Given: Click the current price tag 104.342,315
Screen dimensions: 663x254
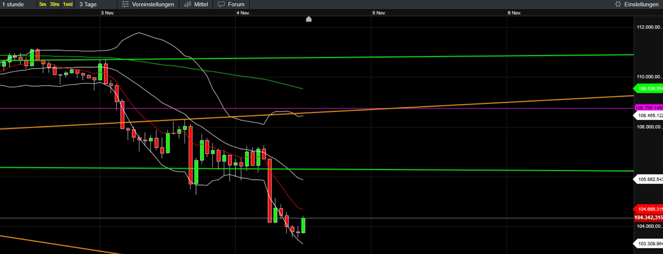Looking at the screenshot, I should pyautogui.click(x=648, y=218).
